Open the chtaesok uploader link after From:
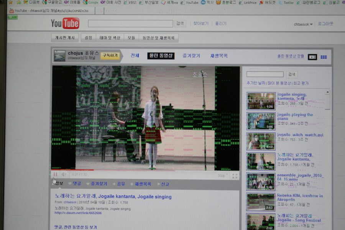 [70, 202]
